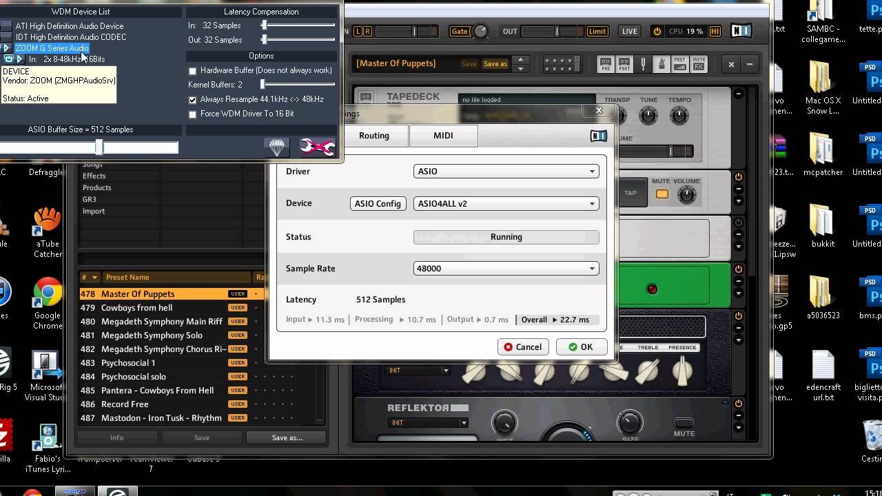Click the Tapedeck cassette icon

(x=366, y=98)
